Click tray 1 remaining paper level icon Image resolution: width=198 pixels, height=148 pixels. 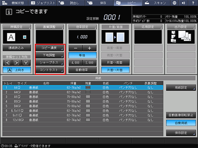point(88,87)
